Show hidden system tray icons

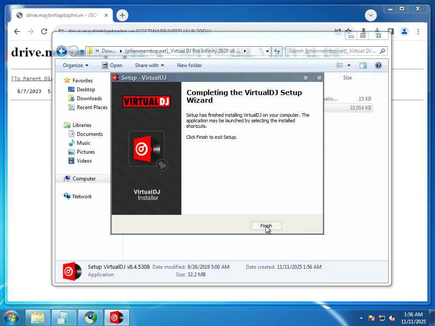pyautogui.click(x=361, y=318)
